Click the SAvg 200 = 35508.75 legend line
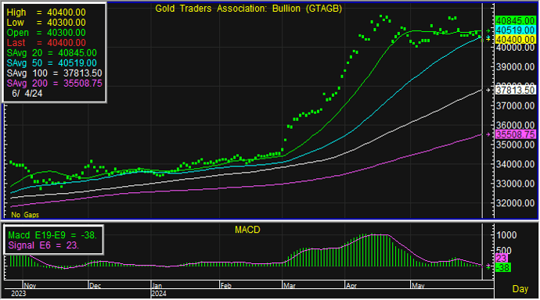Viewport: 540px width, 300px height. [55, 84]
